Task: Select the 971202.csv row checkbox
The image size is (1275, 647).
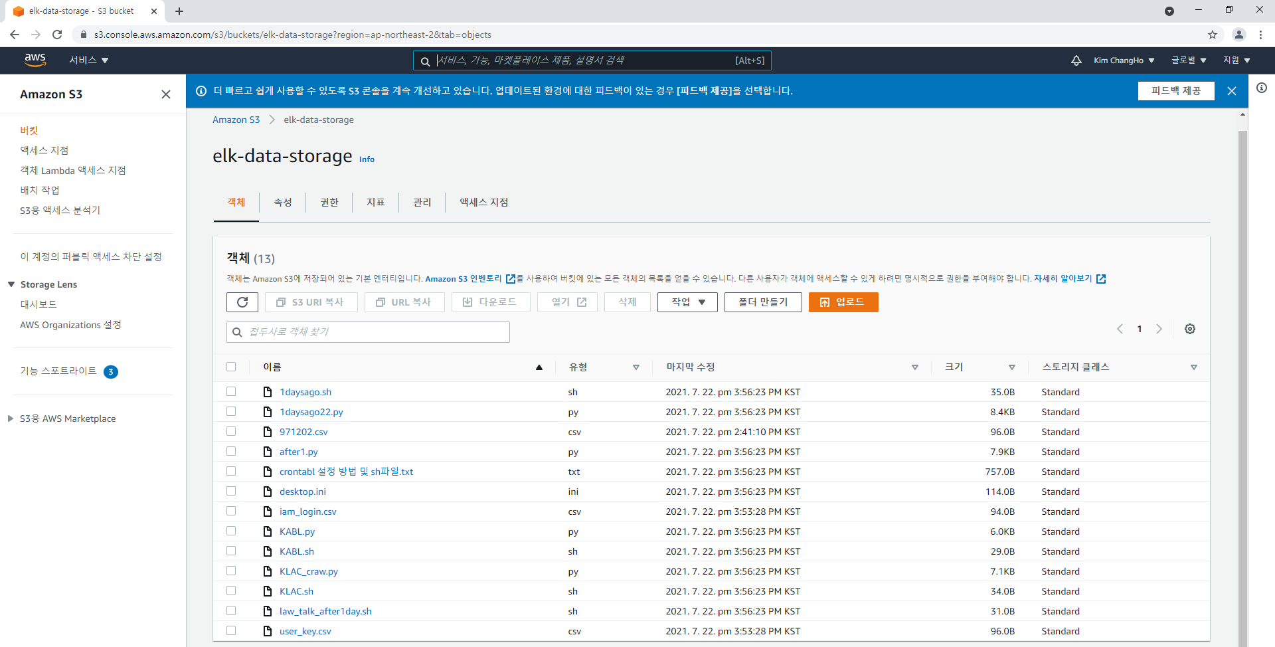Action: click(x=231, y=431)
